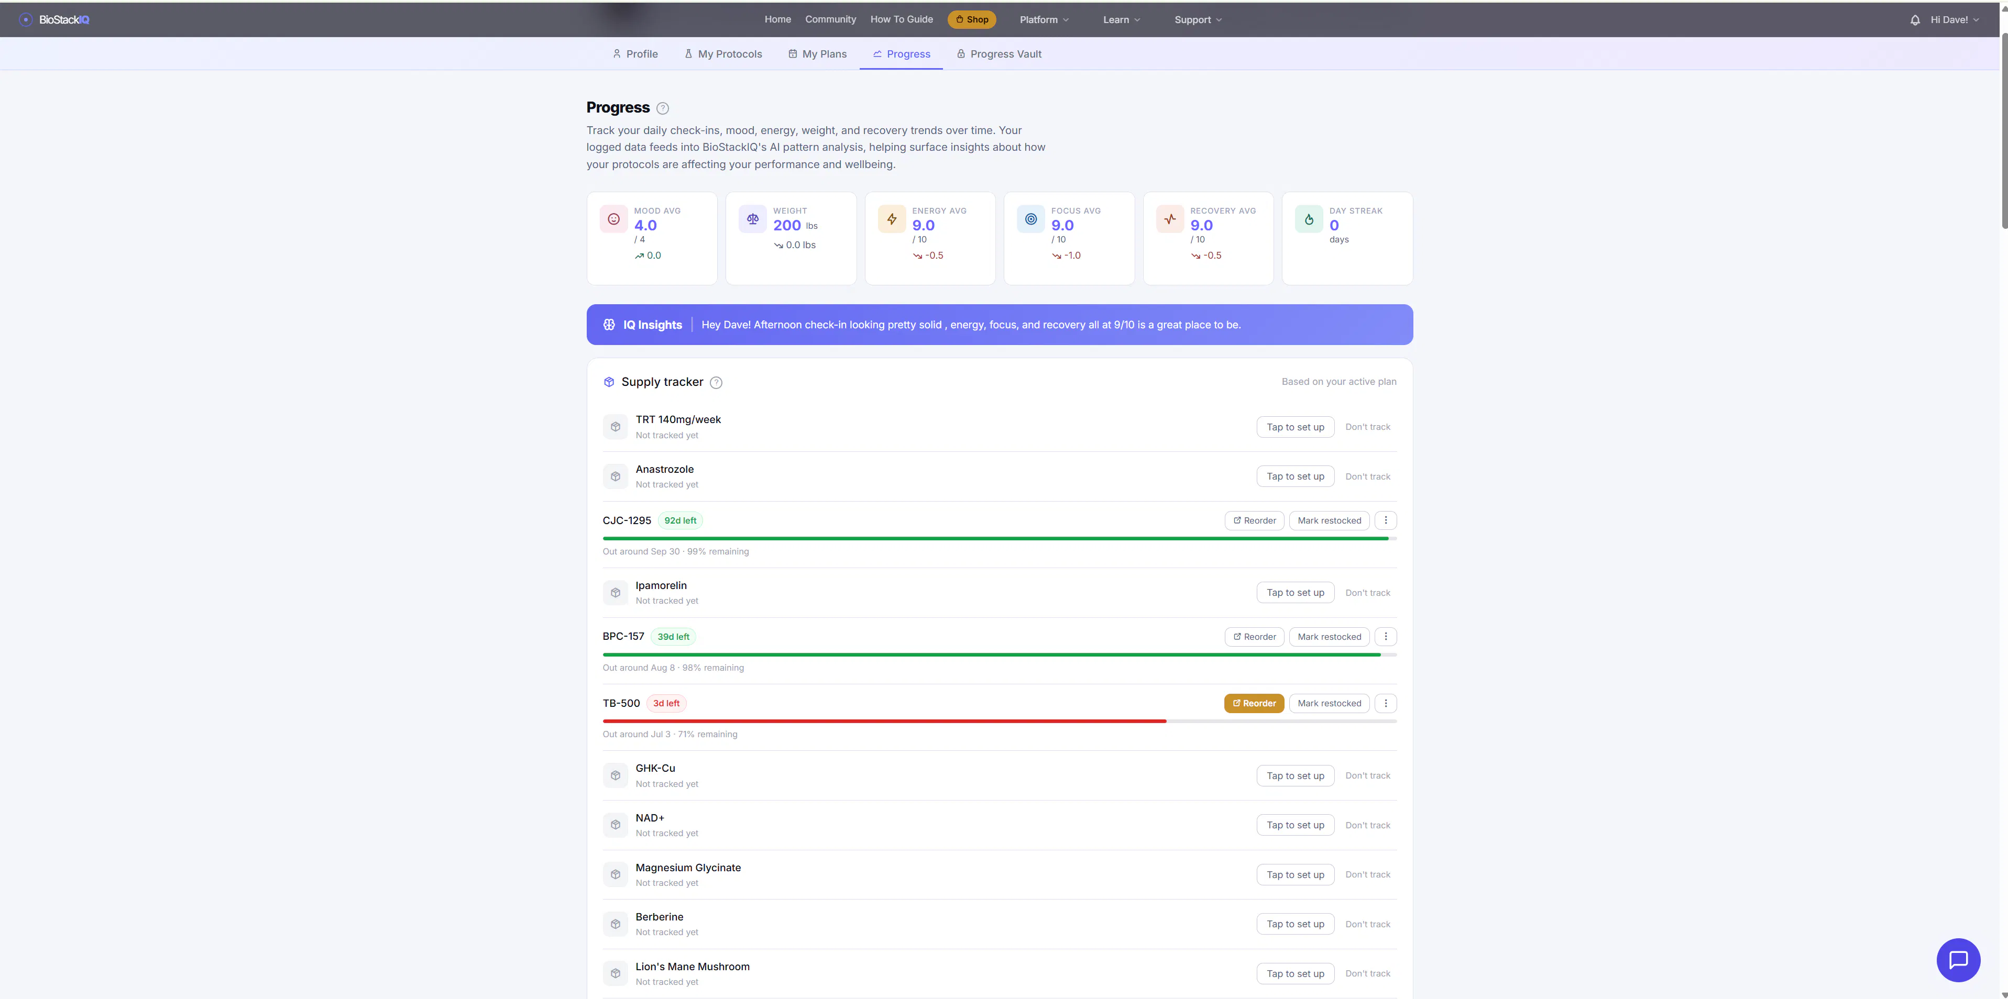Tap to set up Anastrozole tracking
The width and height of the screenshot is (2008, 999).
[x=1295, y=476]
